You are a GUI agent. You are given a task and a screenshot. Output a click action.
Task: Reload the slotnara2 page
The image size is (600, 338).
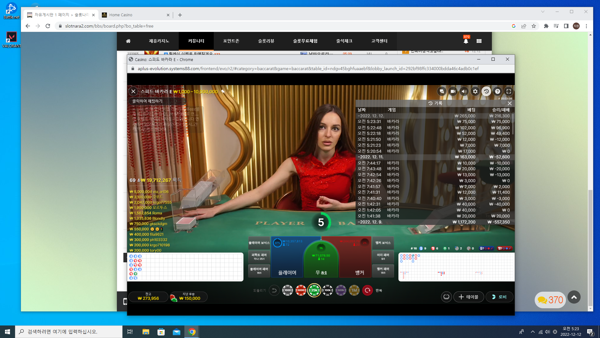pos(48,26)
